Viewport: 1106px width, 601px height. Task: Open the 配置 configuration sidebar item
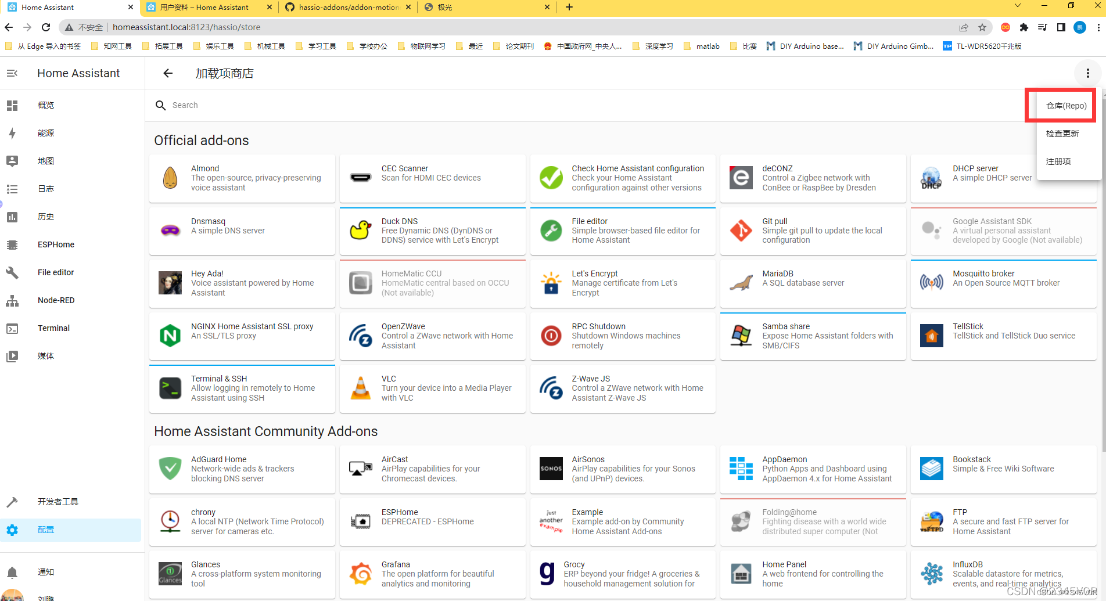click(71, 530)
